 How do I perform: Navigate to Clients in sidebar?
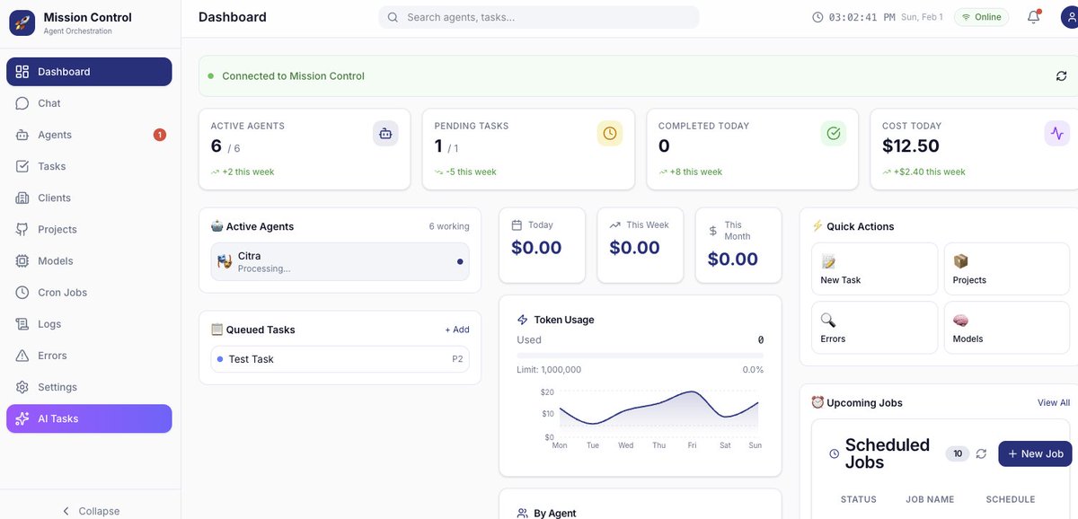click(x=89, y=198)
